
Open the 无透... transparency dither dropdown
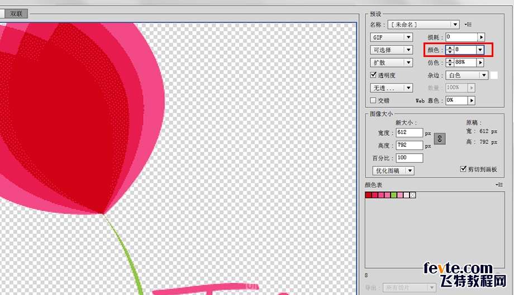pyautogui.click(x=392, y=88)
